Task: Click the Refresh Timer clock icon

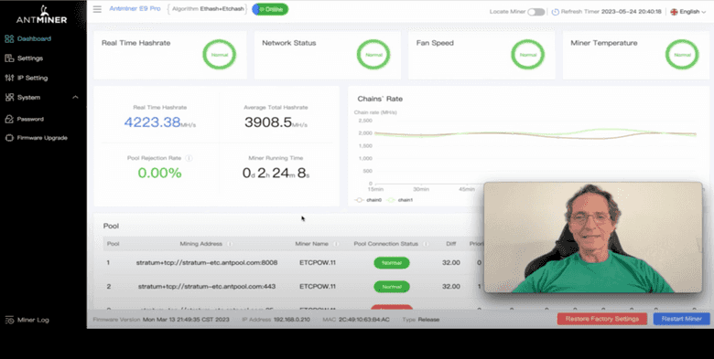Action: coord(555,12)
